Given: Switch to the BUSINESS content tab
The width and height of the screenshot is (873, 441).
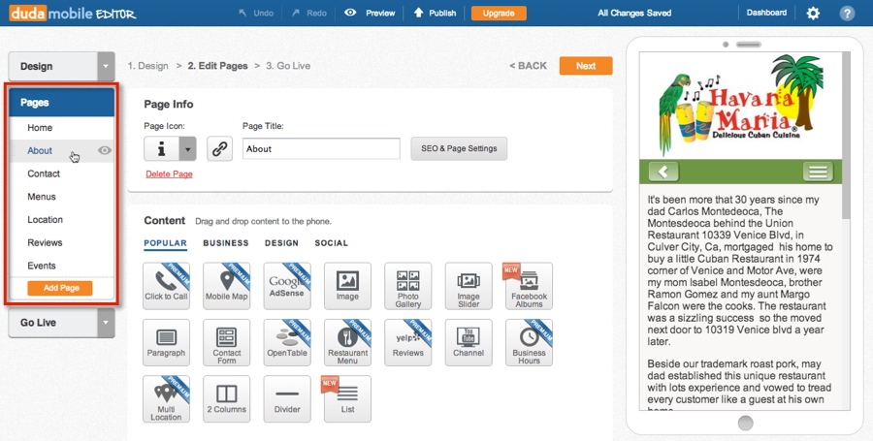Looking at the screenshot, I should [225, 243].
